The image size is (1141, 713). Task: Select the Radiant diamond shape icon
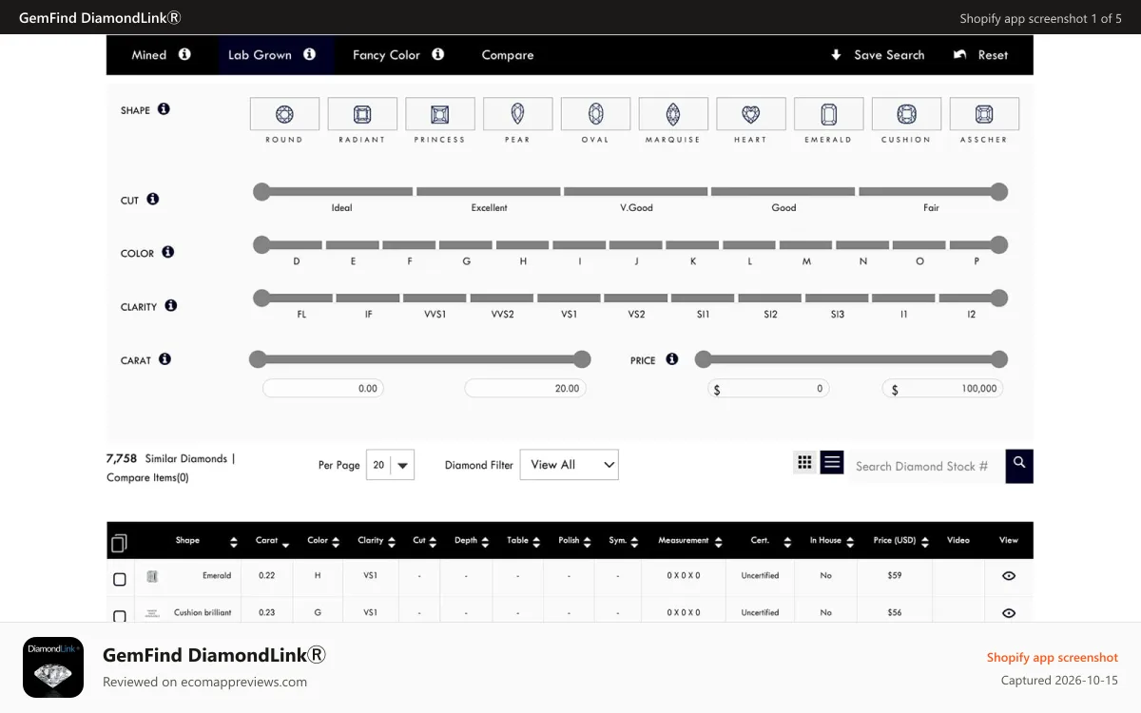(x=362, y=114)
